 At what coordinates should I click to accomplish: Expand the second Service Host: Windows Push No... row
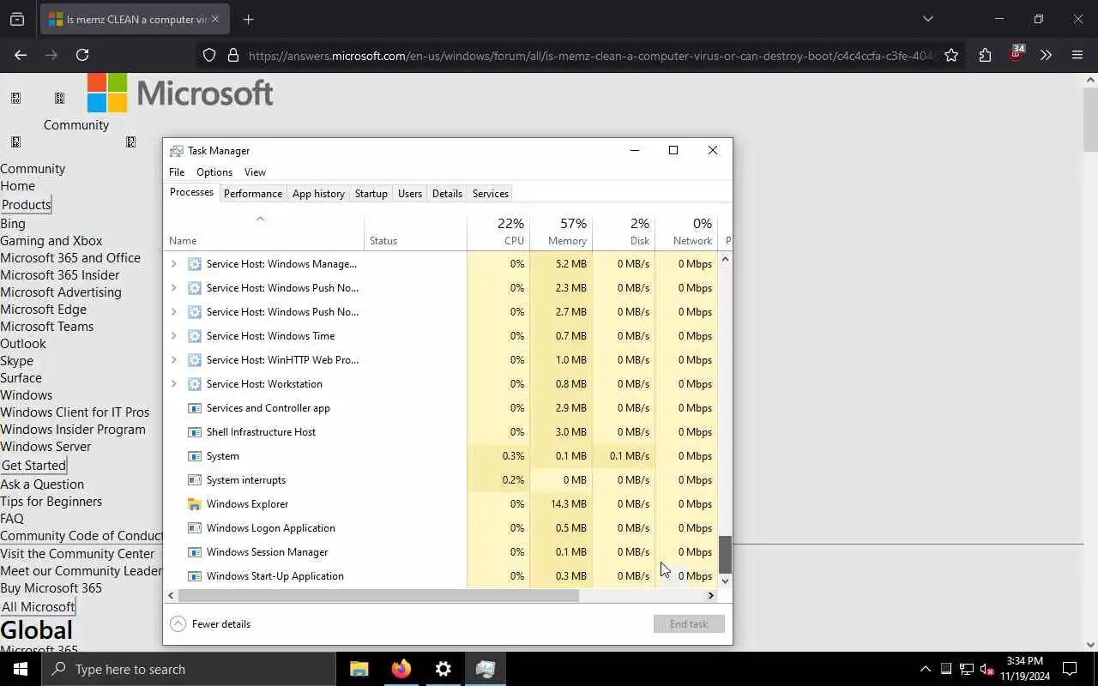tap(173, 312)
